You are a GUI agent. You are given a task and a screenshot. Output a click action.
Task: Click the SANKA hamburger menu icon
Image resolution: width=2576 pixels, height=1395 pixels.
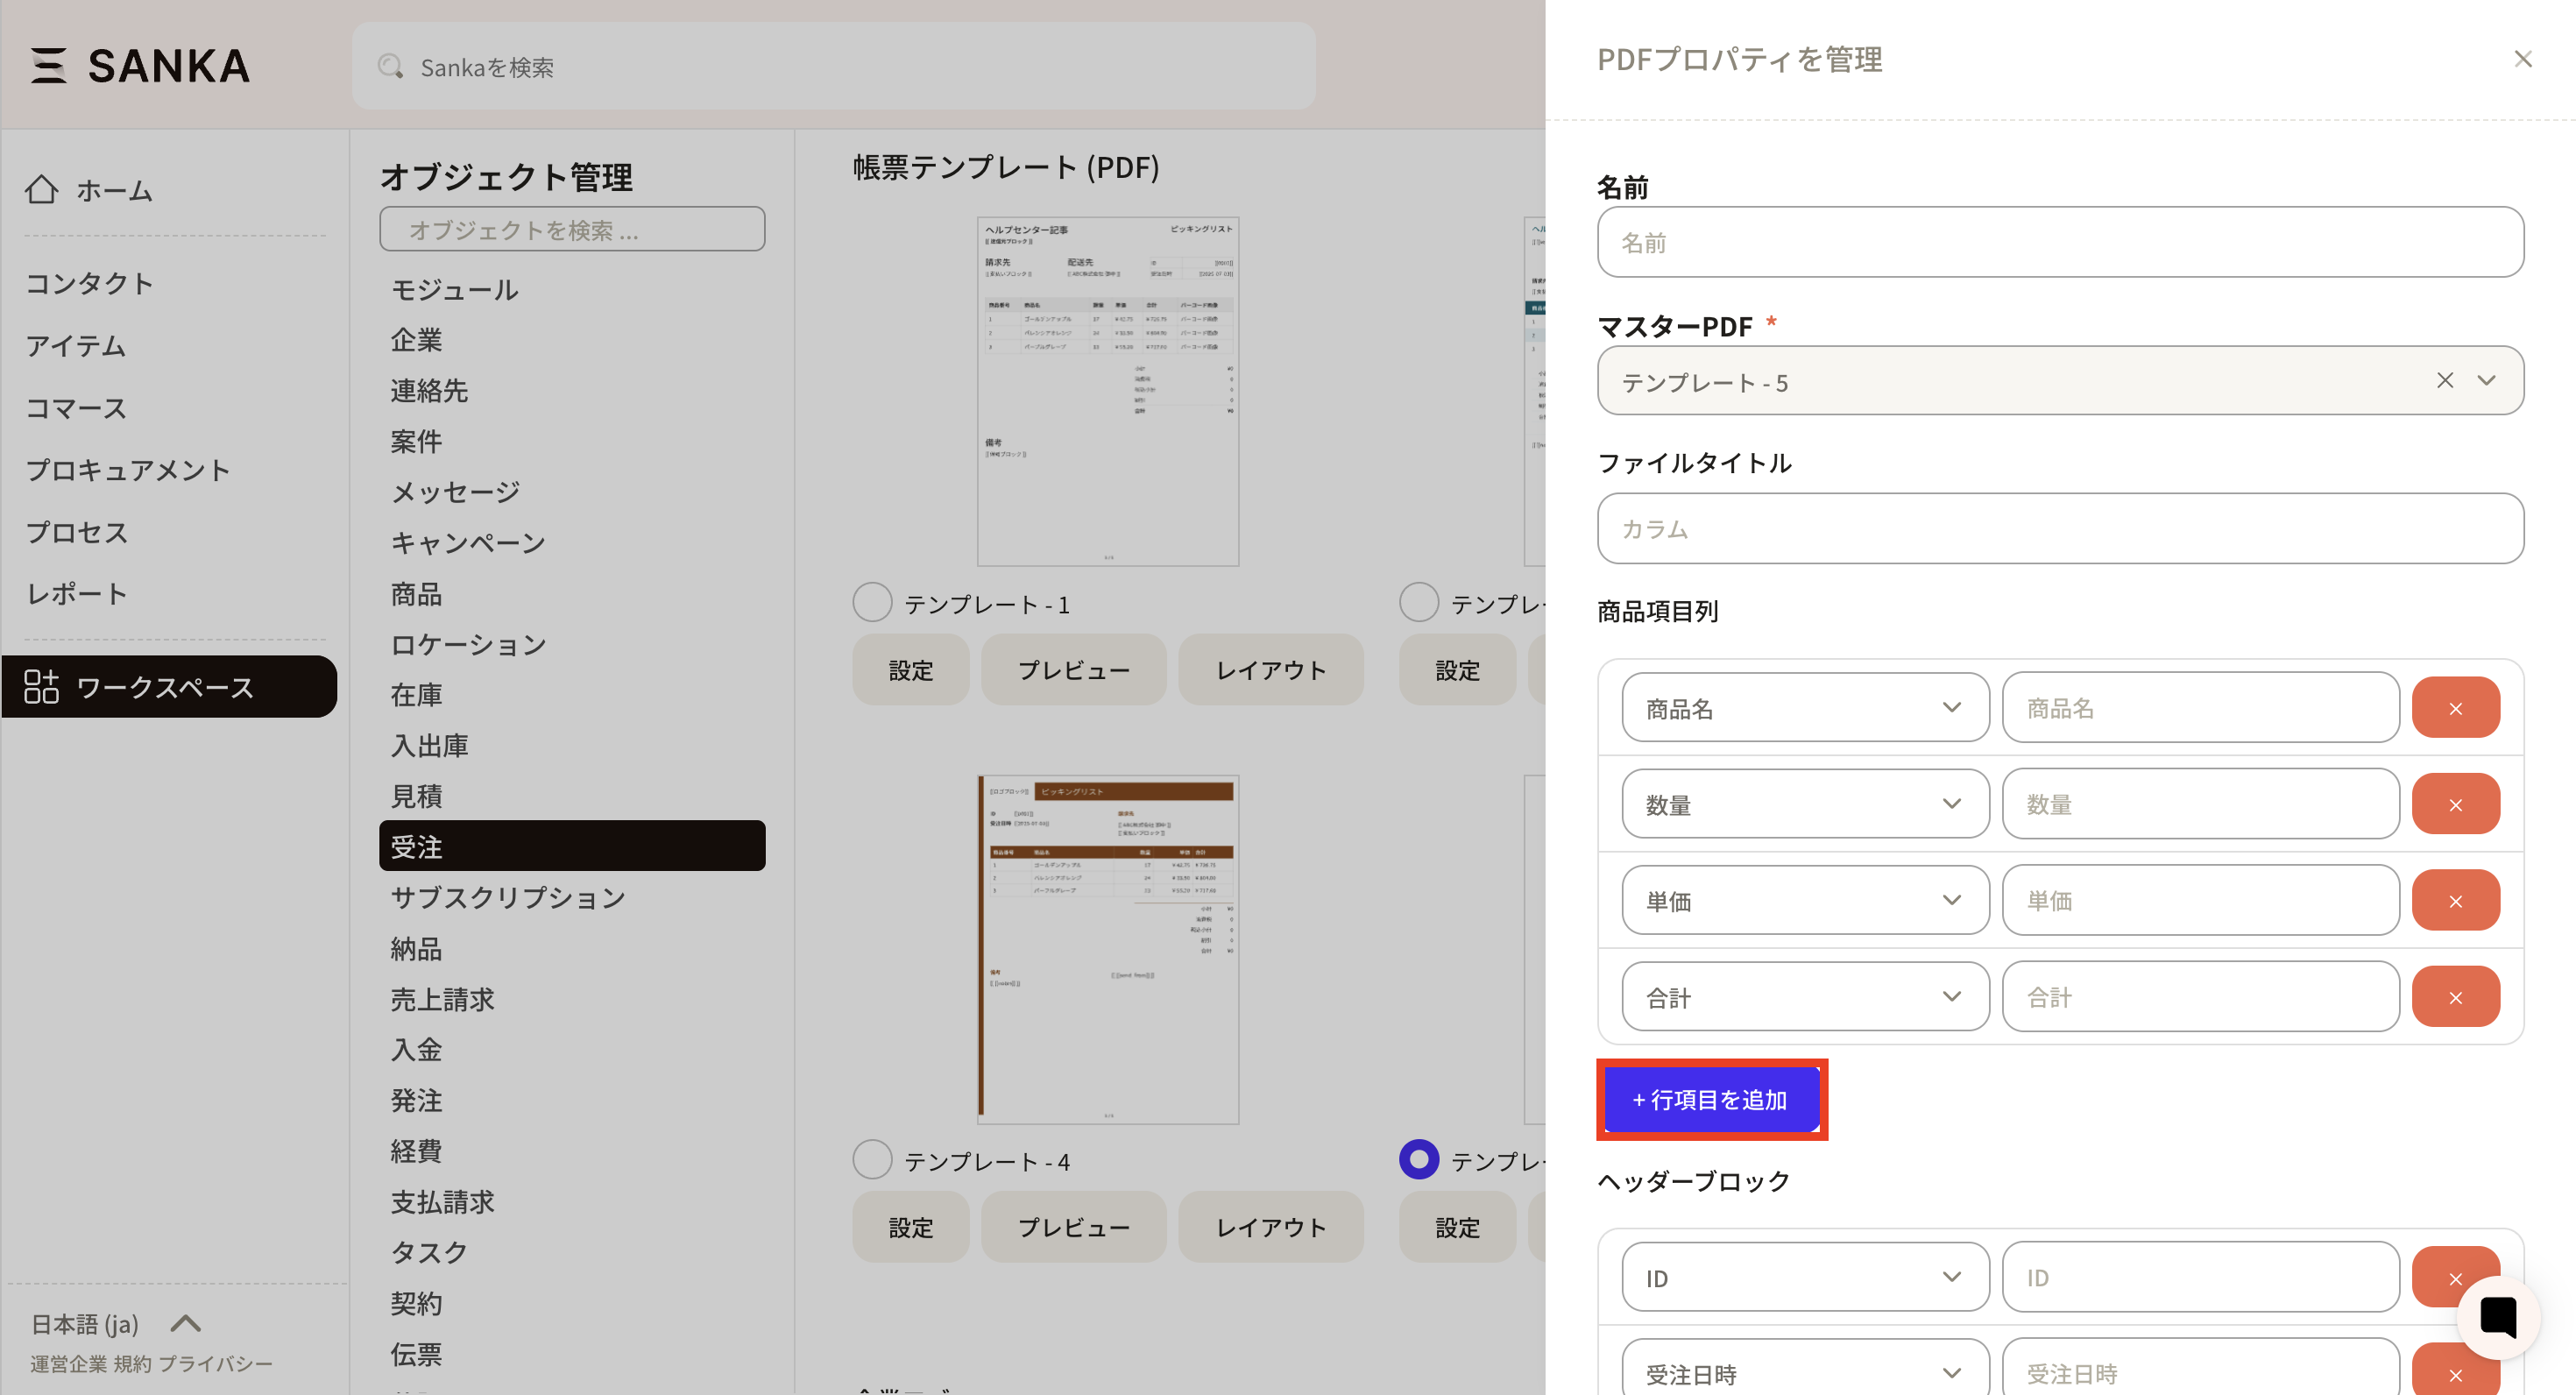click(x=48, y=66)
